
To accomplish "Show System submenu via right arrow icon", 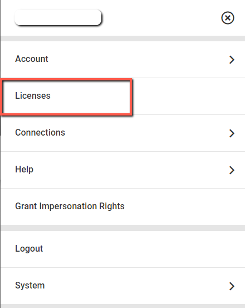I will (x=232, y=286).
